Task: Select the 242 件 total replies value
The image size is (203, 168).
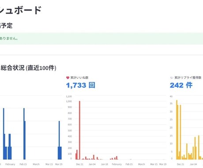Action: coord(181,85)
